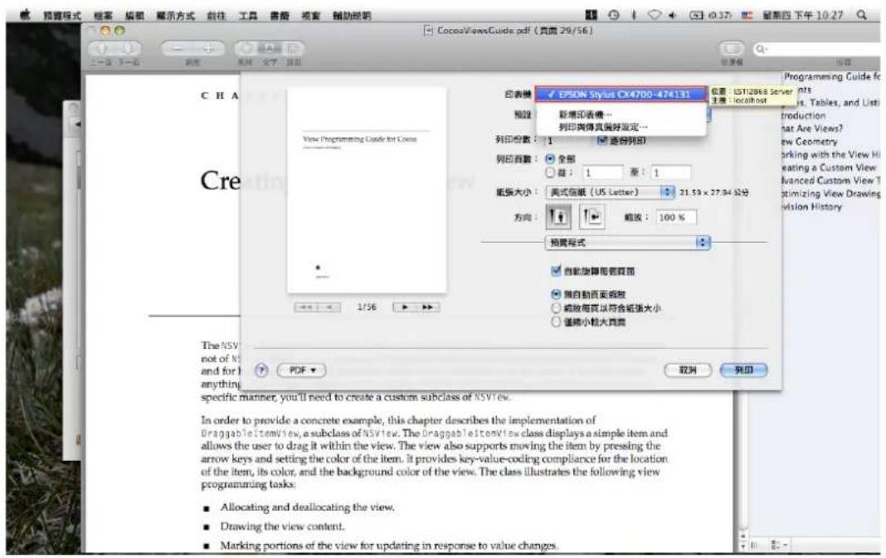The image size is (886, 558).
Task: Open the Spotlight search magnifier icon
Action: (x=861, y=15)
